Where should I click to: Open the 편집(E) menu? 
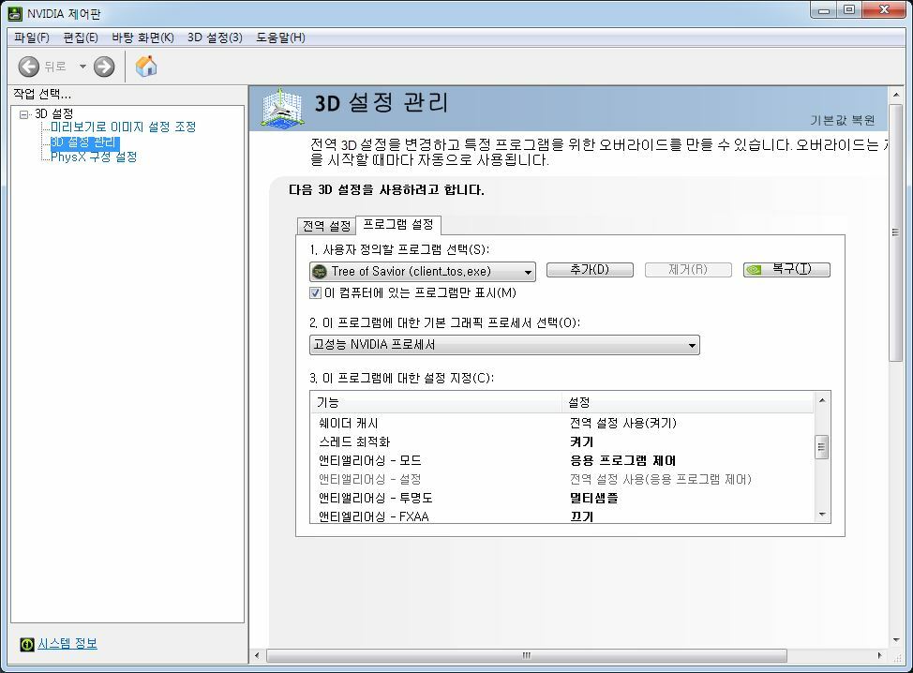tap(81, 37)
